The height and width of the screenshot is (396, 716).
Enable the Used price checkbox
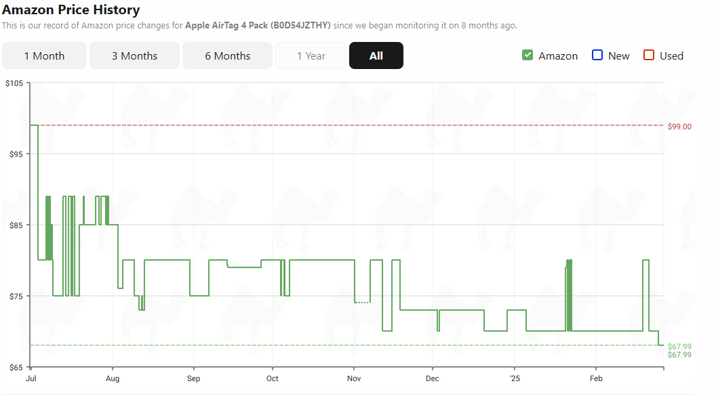649,56
